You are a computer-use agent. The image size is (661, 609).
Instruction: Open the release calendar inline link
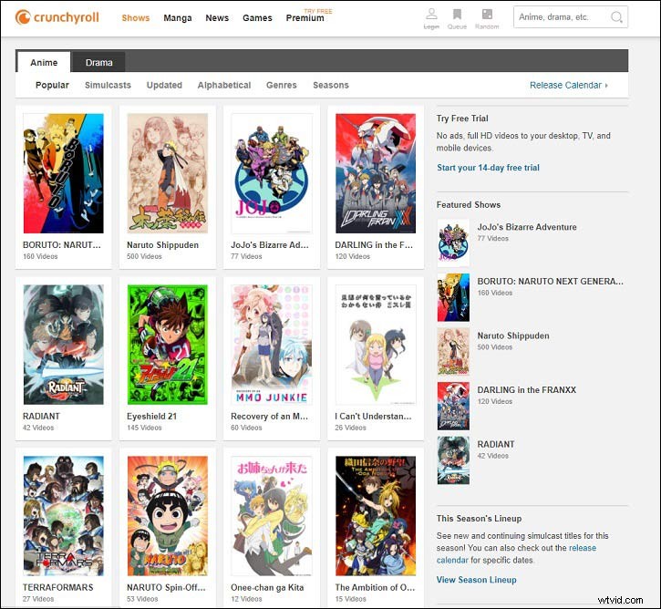[x=516, y=553]
